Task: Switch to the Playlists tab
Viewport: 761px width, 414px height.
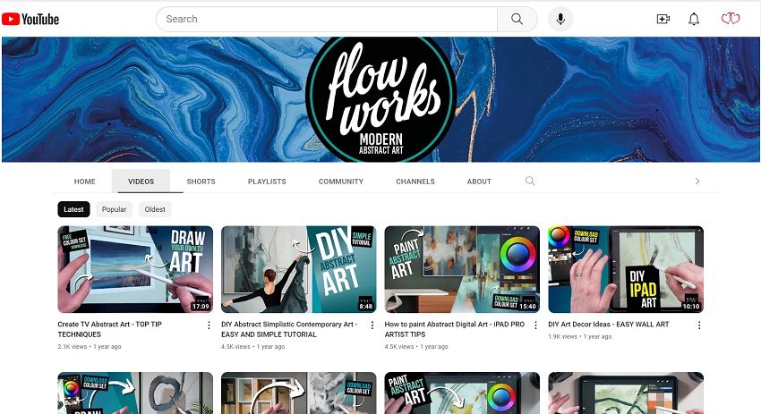Action: [x=267, y=182]
